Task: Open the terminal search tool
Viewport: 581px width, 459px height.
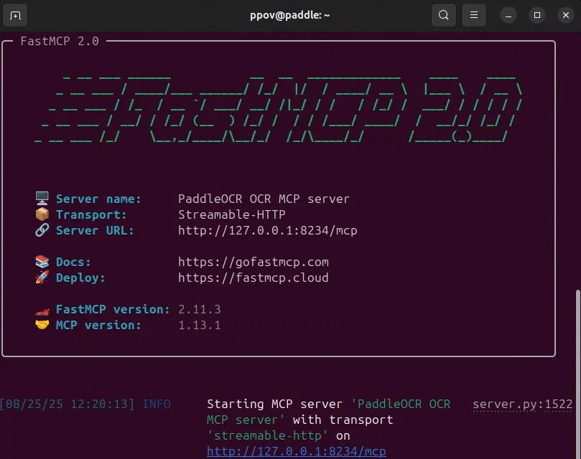Action: 444,15
